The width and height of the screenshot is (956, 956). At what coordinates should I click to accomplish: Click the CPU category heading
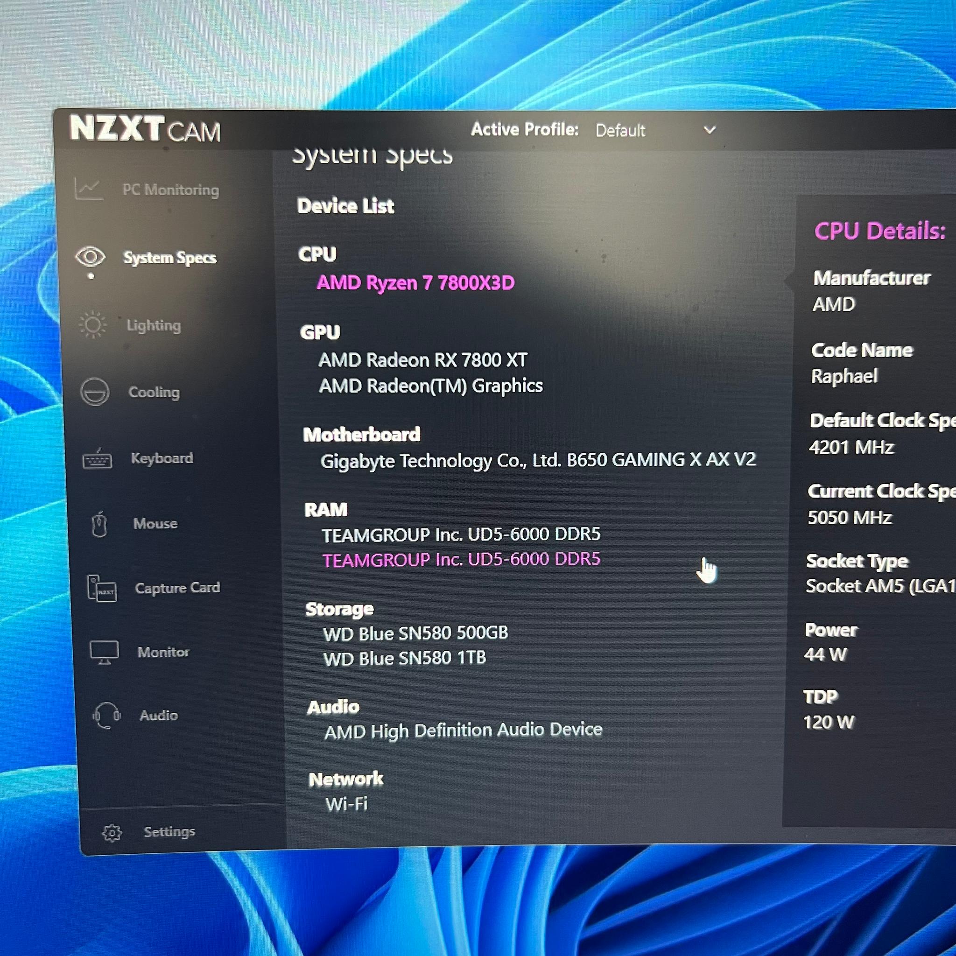point(317,254)
